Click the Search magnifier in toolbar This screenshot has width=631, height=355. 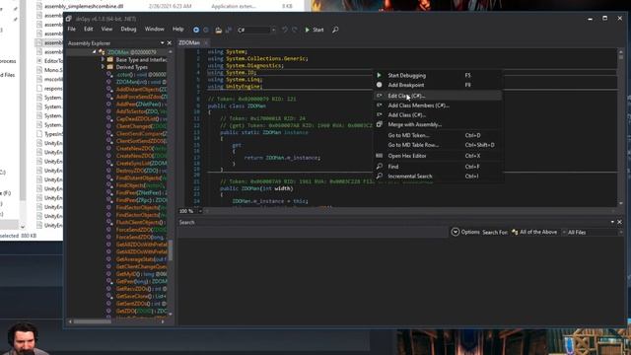pyautogui.click(x=335, y=30)
